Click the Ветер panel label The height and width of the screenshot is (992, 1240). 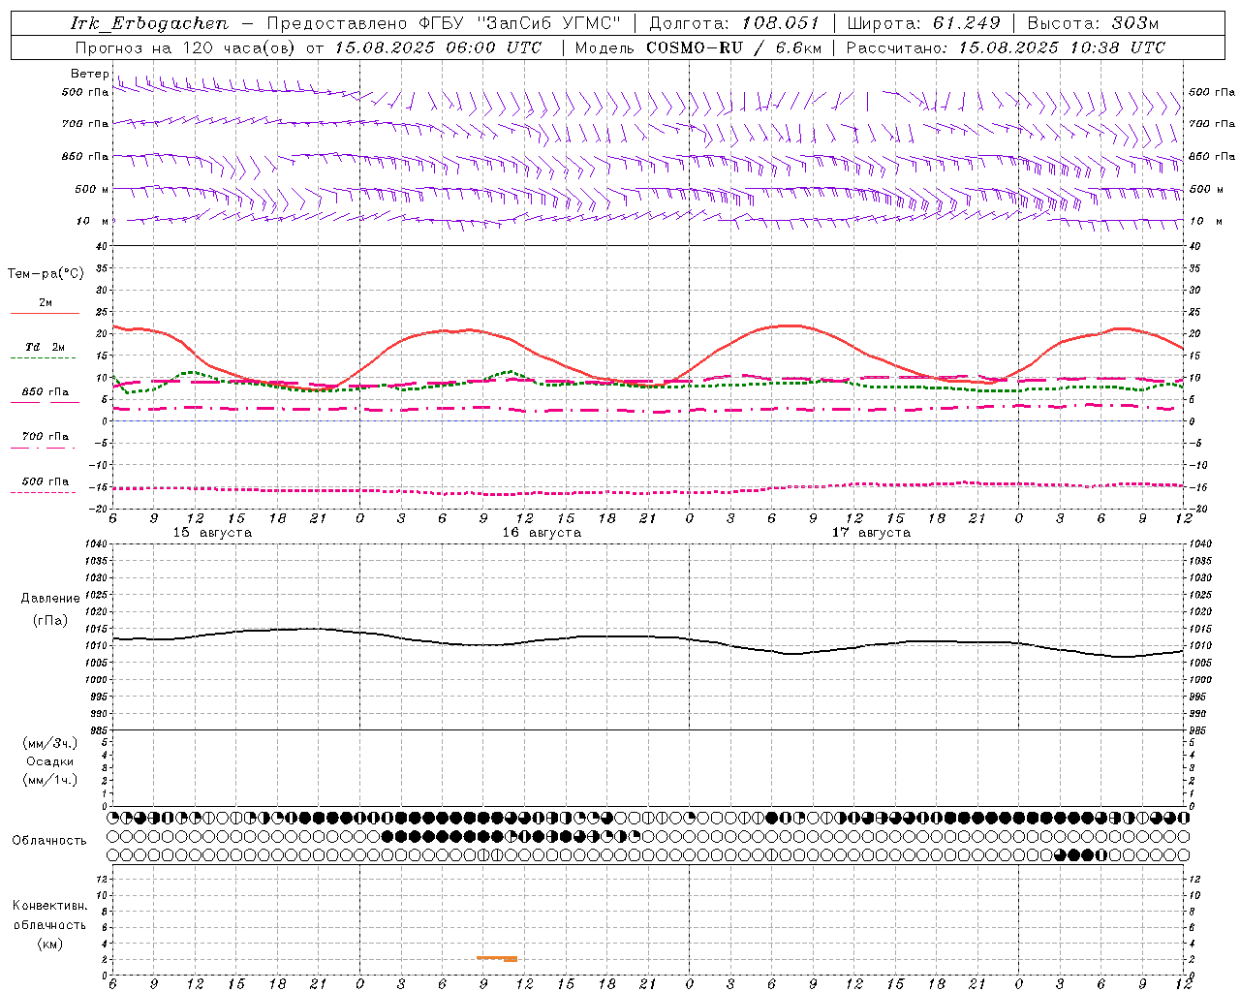(89, 74)
